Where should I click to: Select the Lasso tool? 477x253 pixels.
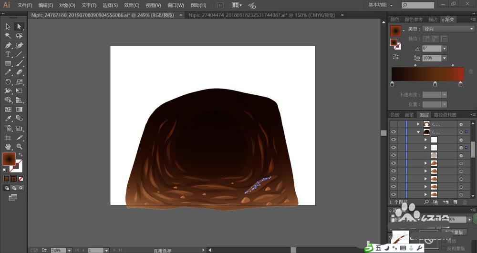19,36
